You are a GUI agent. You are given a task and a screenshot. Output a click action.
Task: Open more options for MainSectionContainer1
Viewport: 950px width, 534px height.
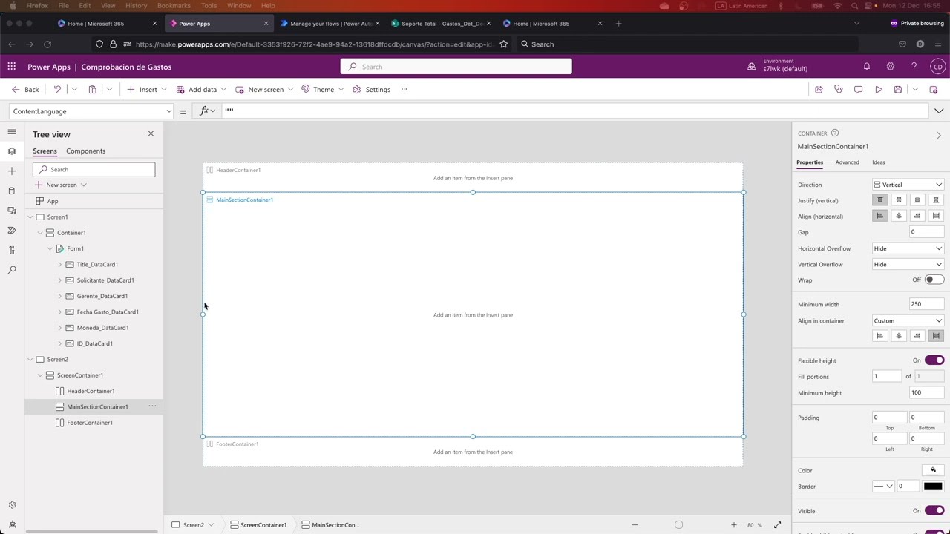click(x=152, y=406)
